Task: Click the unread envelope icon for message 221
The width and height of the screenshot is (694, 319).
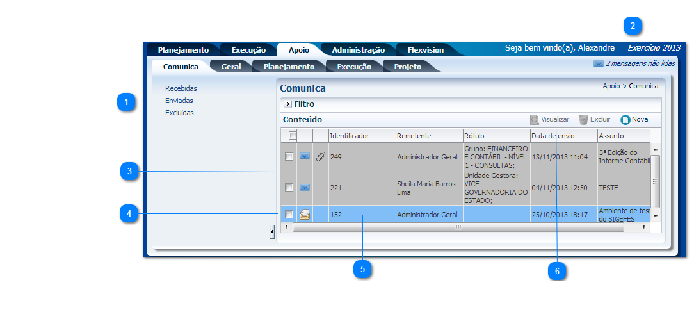Action: (x=305, y=187)
